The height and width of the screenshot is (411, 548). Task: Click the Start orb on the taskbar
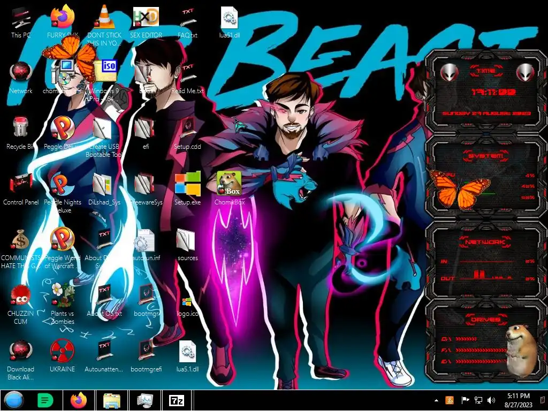(x=13, y=400)
